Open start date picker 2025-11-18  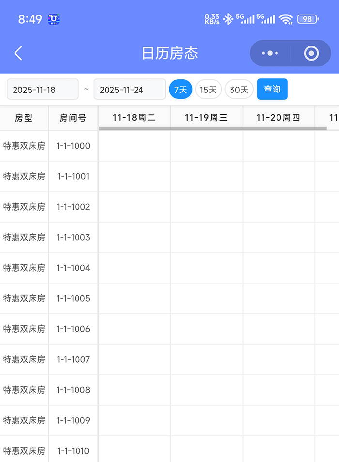pos(43,90)
